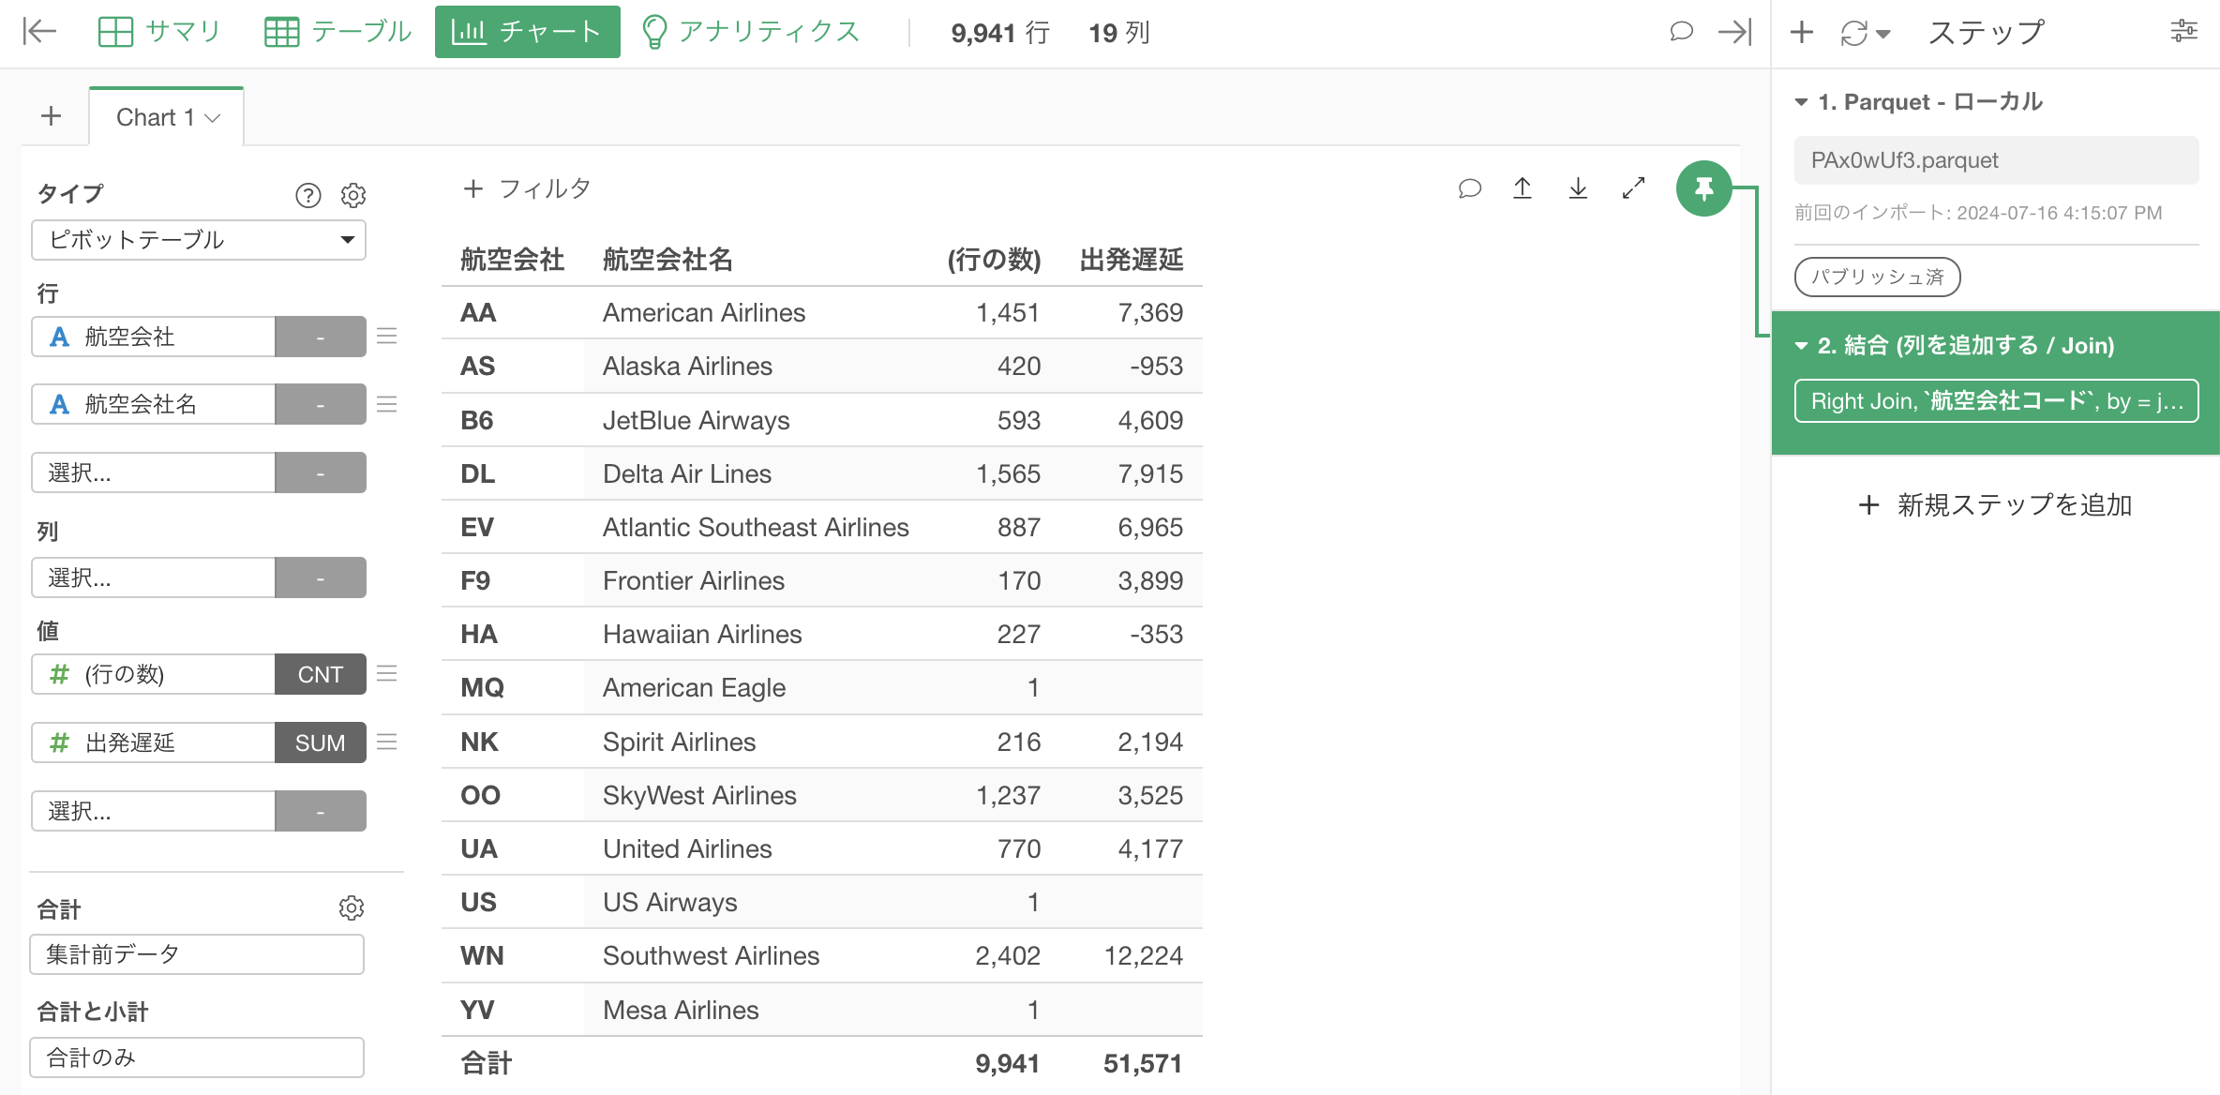The image size is (2220, 1095).
Task: Open the 集計前データ total option field
Action: 197,954
